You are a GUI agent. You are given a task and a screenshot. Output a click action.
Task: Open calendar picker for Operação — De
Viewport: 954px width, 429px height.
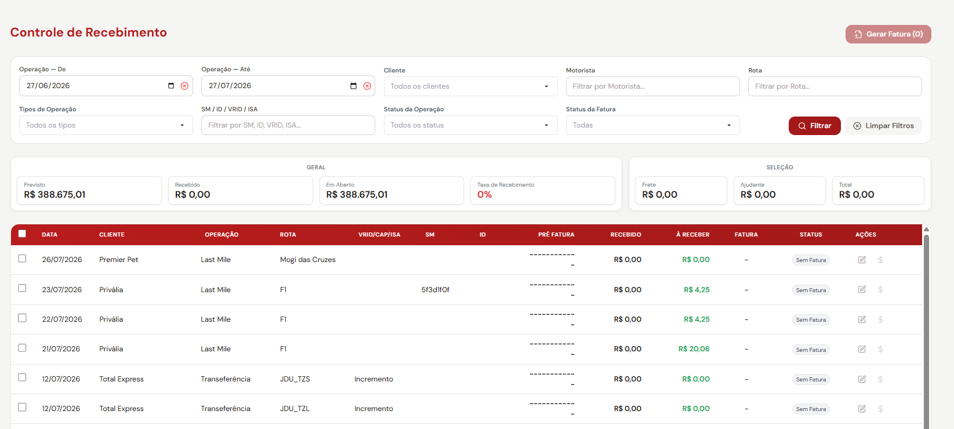pyautogui.click(x=171, y=86)
